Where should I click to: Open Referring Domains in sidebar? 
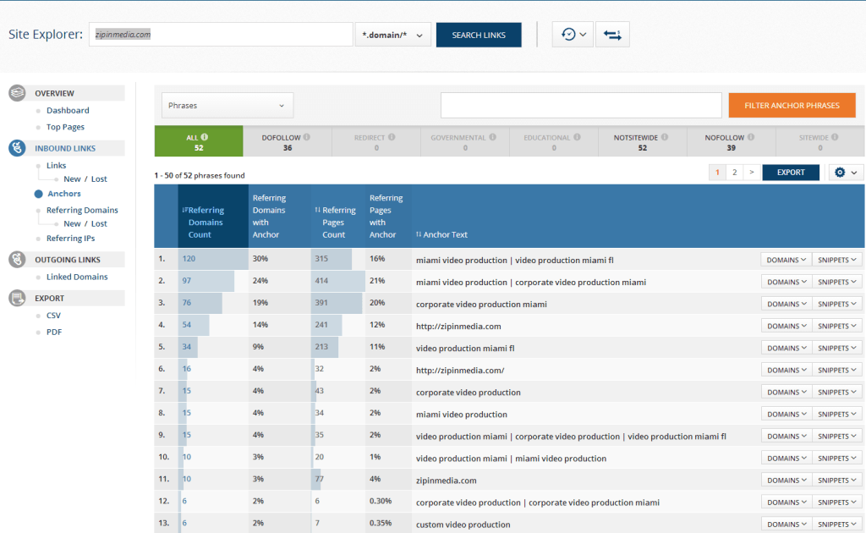click(82, 210)
